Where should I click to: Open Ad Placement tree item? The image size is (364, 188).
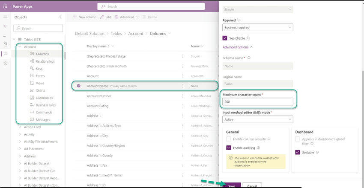[x=34, y=149]
